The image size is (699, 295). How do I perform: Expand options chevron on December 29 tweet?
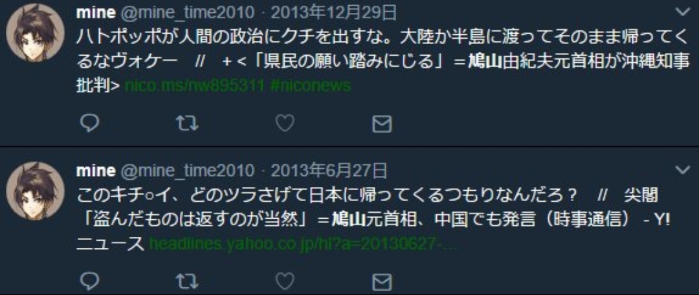[x=682, y=12]
